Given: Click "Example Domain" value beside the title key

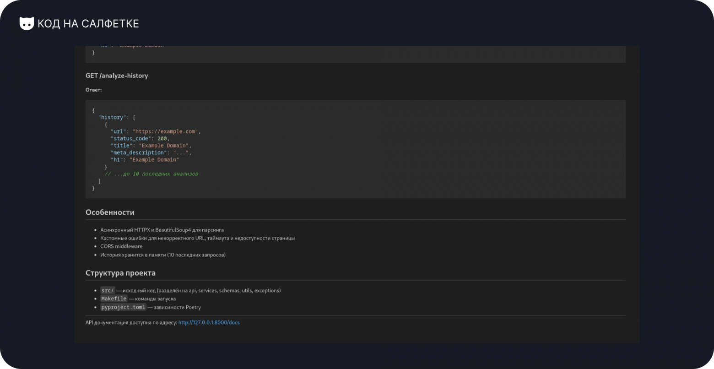Looking at the screenshot, I should coord(164,146).
